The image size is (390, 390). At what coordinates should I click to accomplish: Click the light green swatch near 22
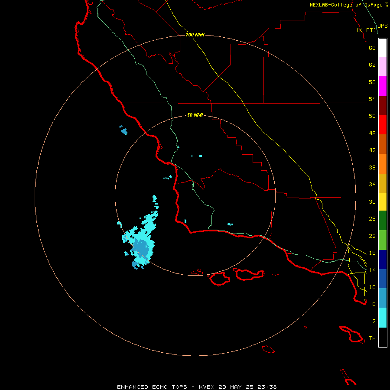(x=383, y=240)
